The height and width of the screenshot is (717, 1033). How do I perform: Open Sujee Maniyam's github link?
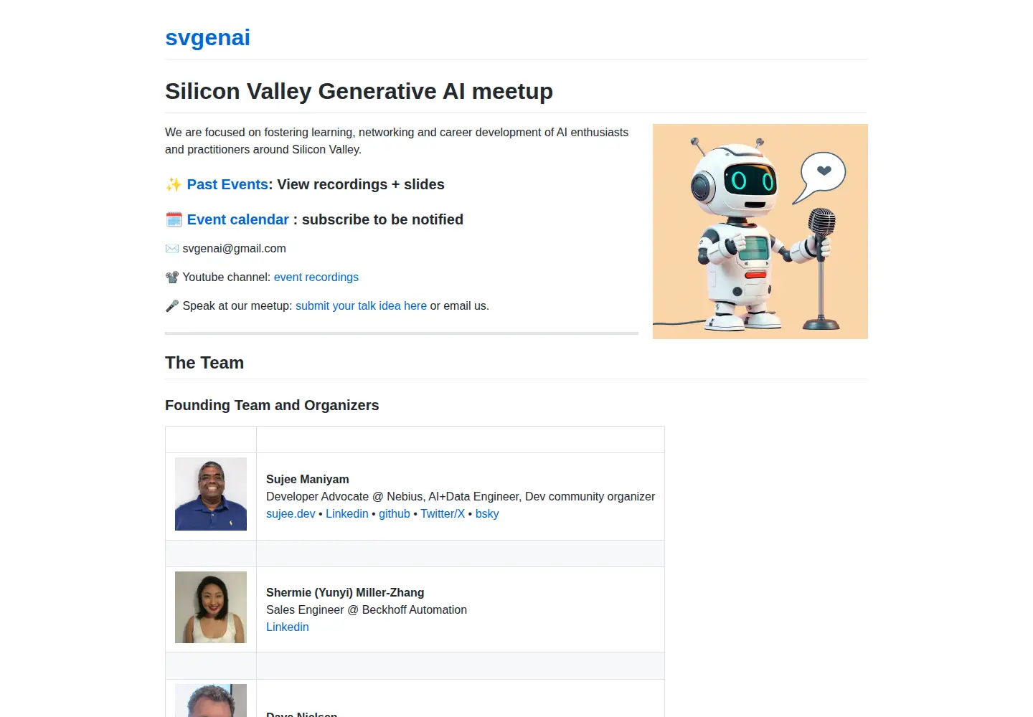point(395,513)
